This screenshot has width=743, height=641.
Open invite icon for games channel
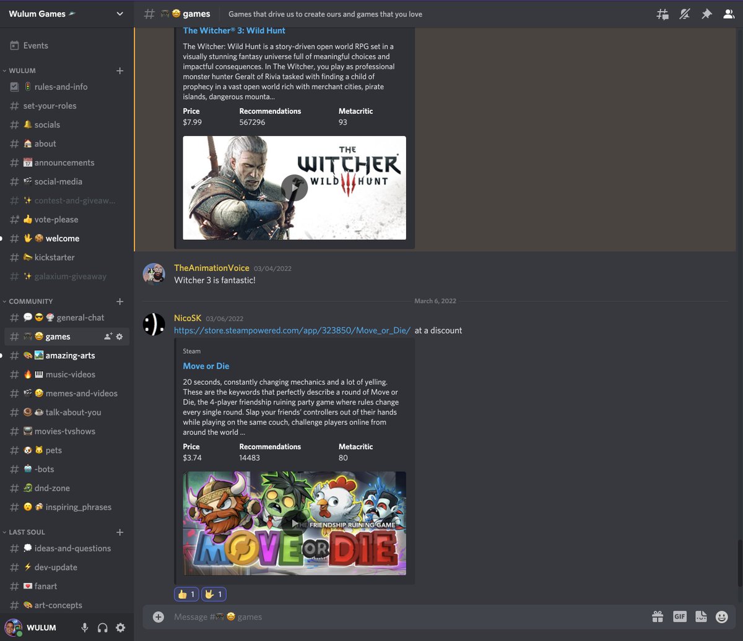point(108,337)
